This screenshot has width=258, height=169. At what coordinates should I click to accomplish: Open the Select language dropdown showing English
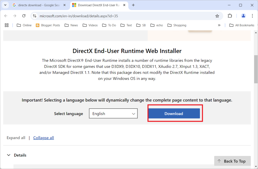pos(113,113)
